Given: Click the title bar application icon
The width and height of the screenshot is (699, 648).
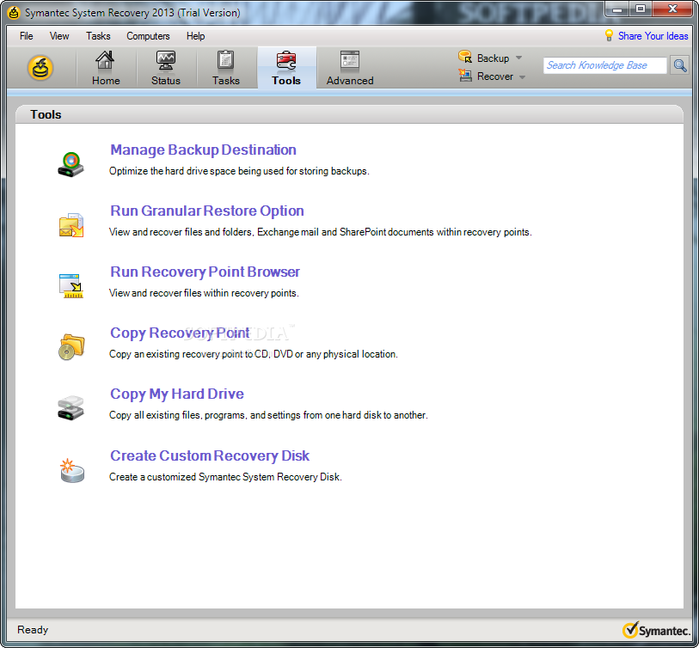Looking at the screenshot, I should pyautogui.click(x=14, y=13).
